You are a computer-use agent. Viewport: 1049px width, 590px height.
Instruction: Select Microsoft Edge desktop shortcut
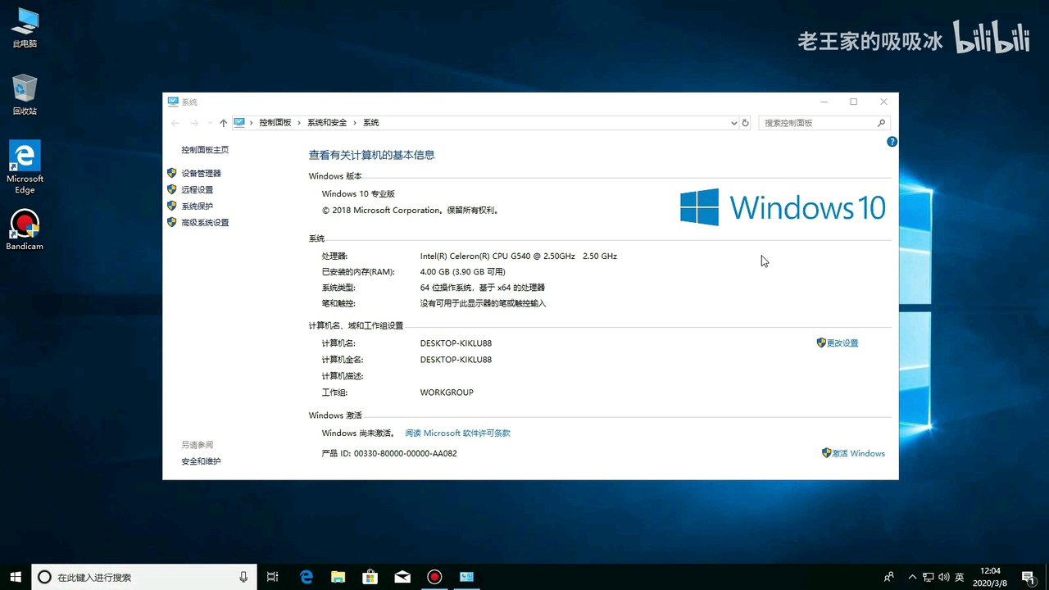coord(25,167)
